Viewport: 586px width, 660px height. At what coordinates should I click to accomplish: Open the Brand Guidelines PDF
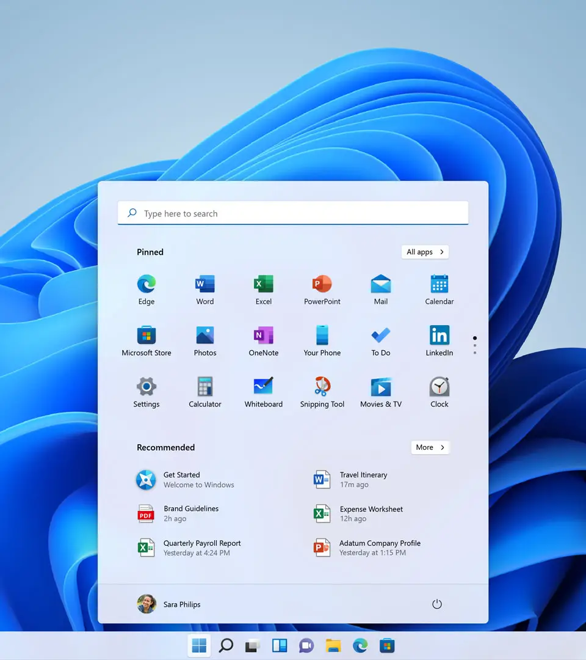coord(178,513)
